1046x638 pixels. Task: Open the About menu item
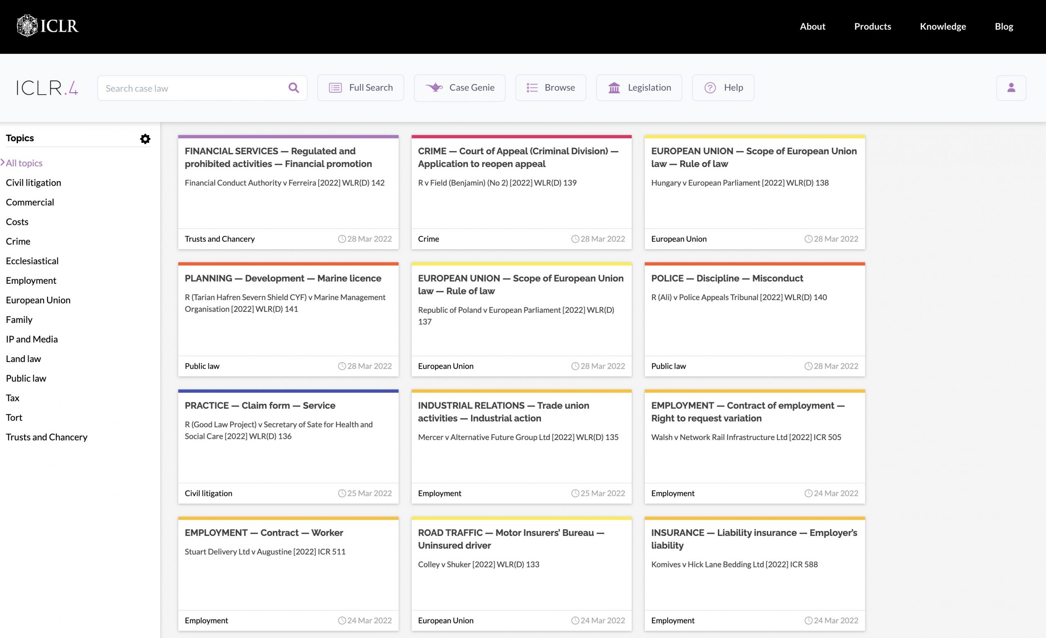812,26
